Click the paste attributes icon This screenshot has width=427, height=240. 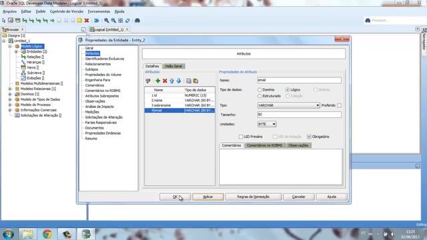pyautogui.click(x=195, y=81)
